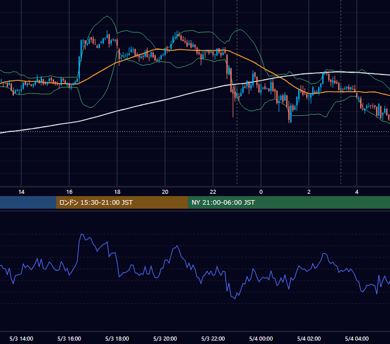The width and height of the screenshot is (390, 344).
Task: Click the 5/4 00:00 date label
Action: (x=261, y=338)
